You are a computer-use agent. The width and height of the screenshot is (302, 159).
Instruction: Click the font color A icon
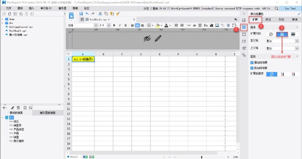pos(166,26)
